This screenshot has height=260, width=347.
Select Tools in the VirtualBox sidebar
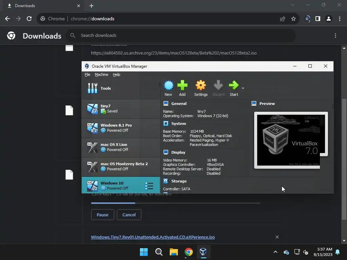(x=121, y=88)
